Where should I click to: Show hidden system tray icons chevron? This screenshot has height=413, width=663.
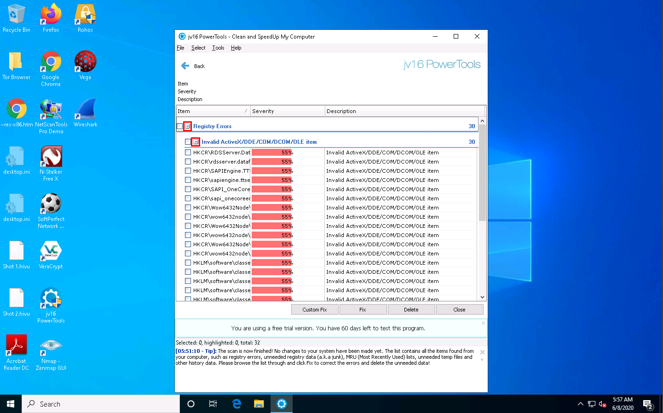[x=580, y=404]
